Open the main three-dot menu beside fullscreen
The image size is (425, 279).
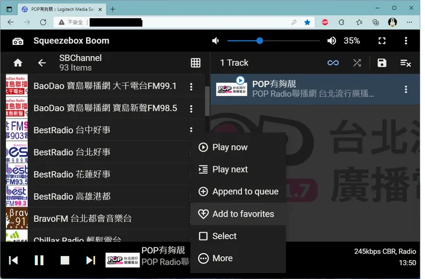tap(405, 41)
